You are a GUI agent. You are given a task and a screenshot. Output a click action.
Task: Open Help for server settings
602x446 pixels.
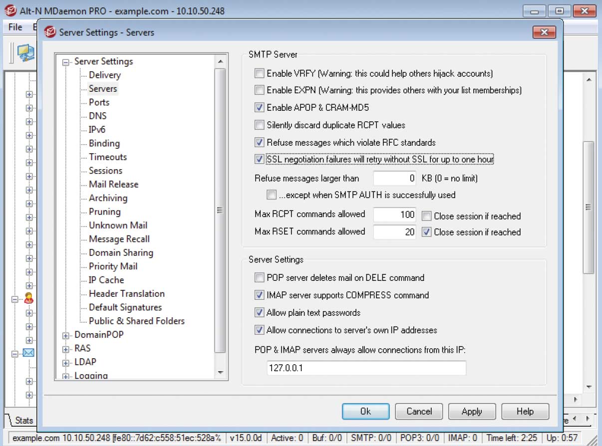525,412
